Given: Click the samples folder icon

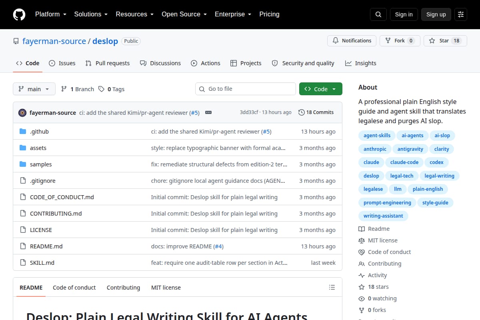Looking at the screenshot, I should [x=22, y=164].
